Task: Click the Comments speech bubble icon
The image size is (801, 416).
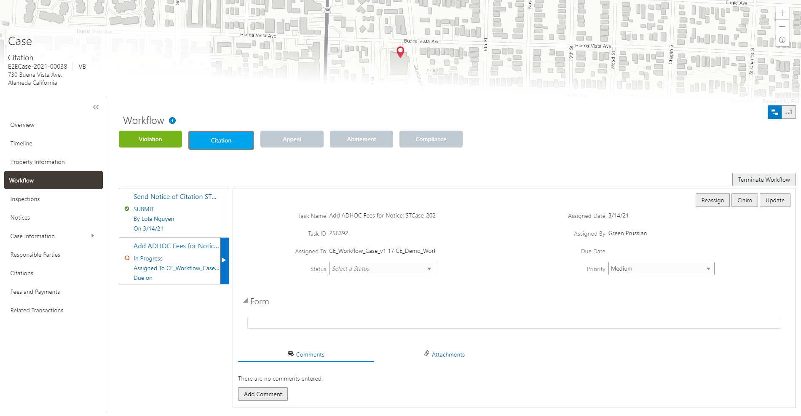Action: [x=291, y=354]
